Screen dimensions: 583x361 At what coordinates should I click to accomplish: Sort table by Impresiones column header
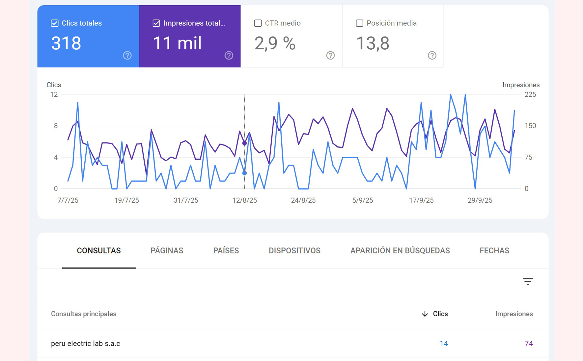pyautogui.click(x=514, y=314)
